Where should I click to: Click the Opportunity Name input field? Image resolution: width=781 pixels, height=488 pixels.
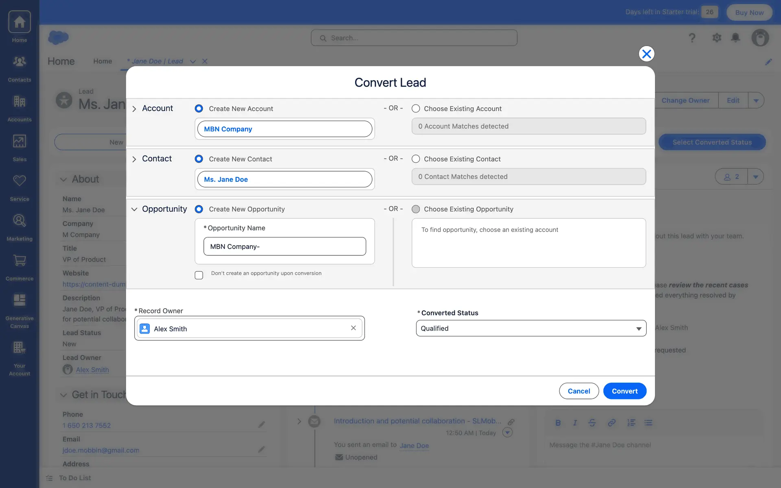pos(284,246)
